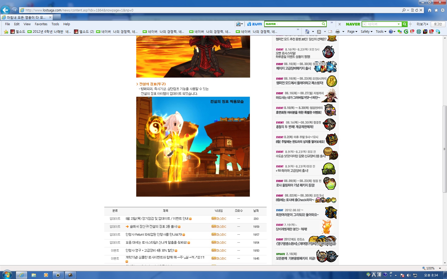Click the volume speaker tray icon
The height and width of the screenshot is (279, 447).
[x=409, y=275]
